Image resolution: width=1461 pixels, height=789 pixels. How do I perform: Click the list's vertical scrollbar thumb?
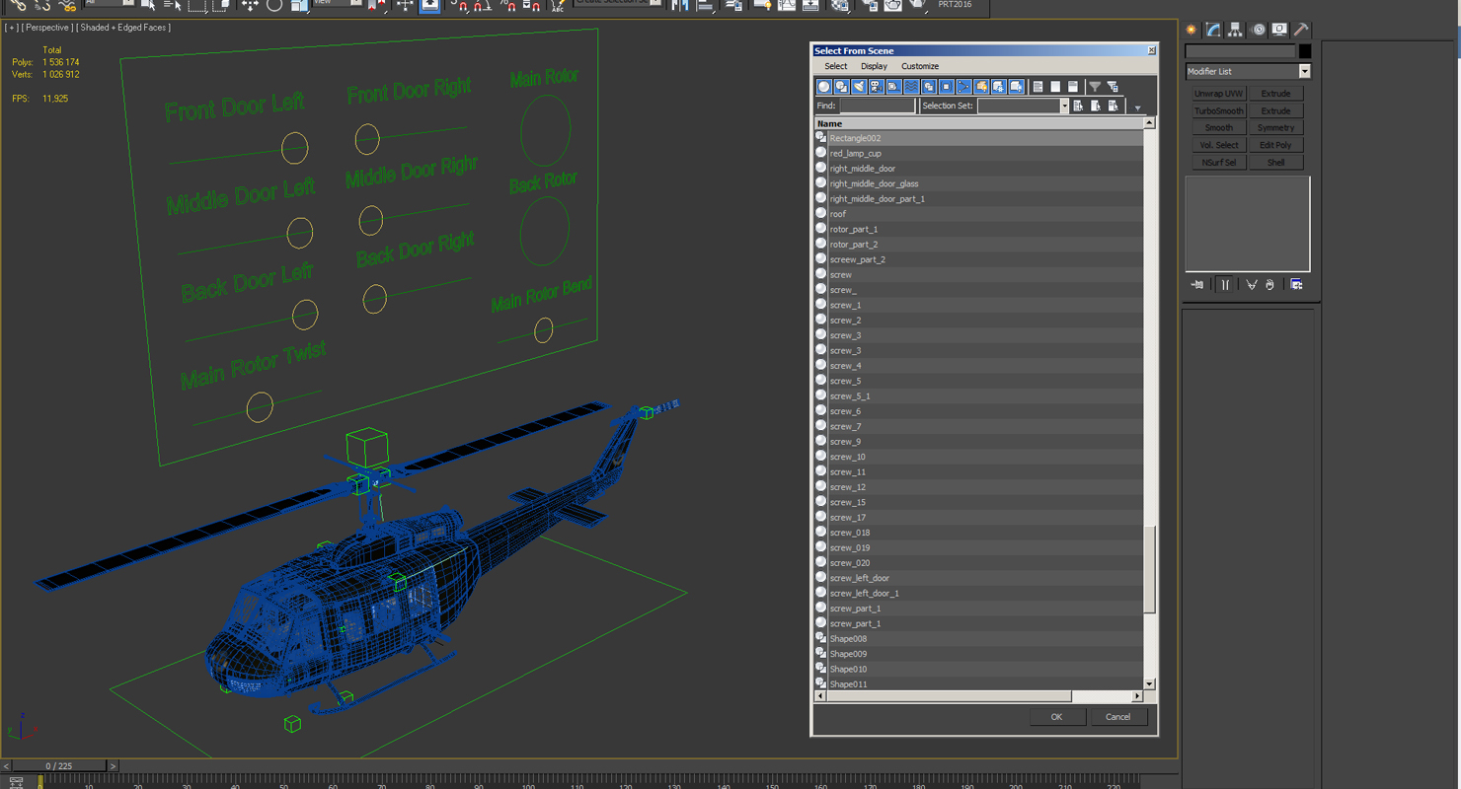tap(1149, 569)
